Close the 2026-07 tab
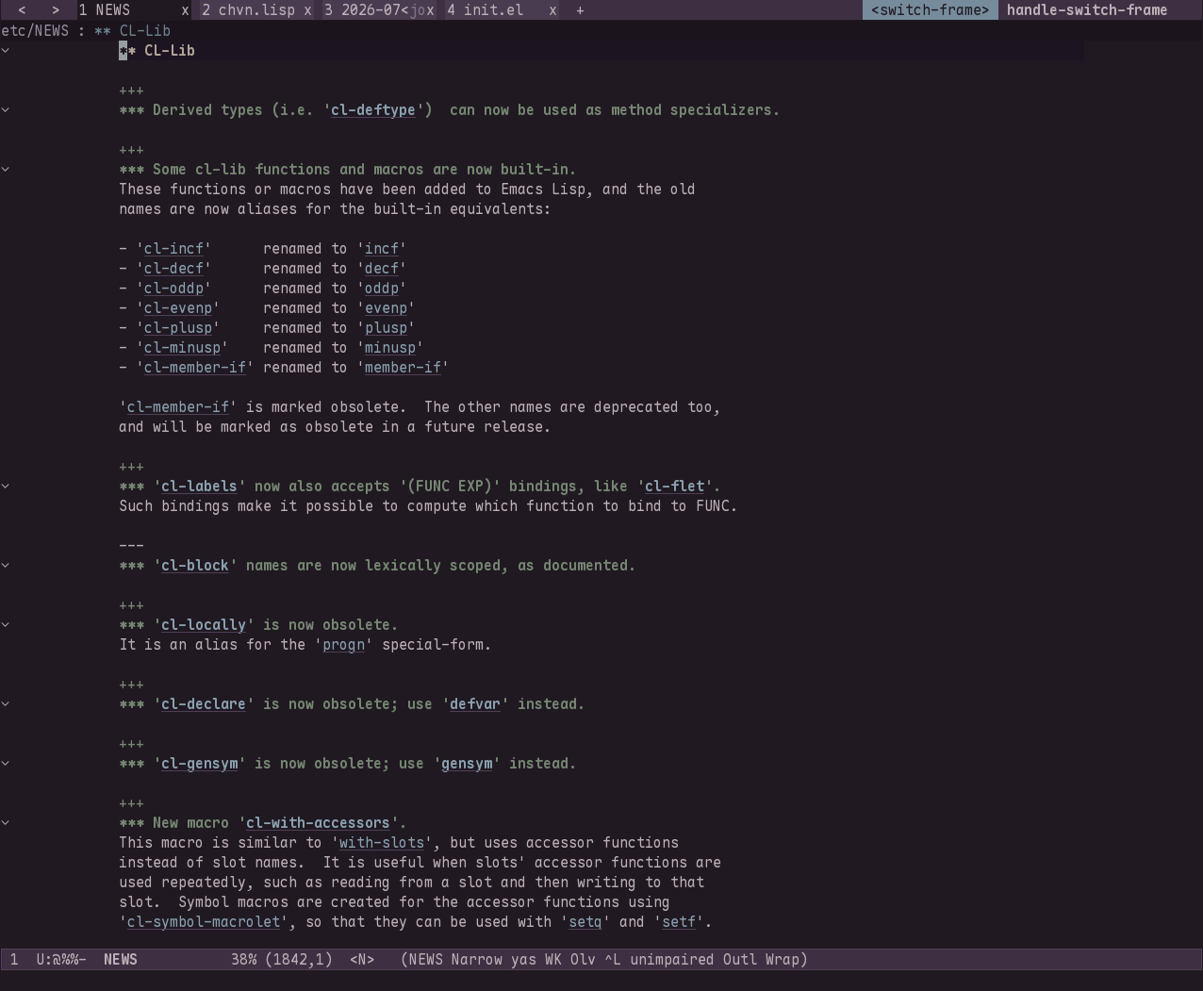This screenshot has height=991, width=1203. [430, 10]
